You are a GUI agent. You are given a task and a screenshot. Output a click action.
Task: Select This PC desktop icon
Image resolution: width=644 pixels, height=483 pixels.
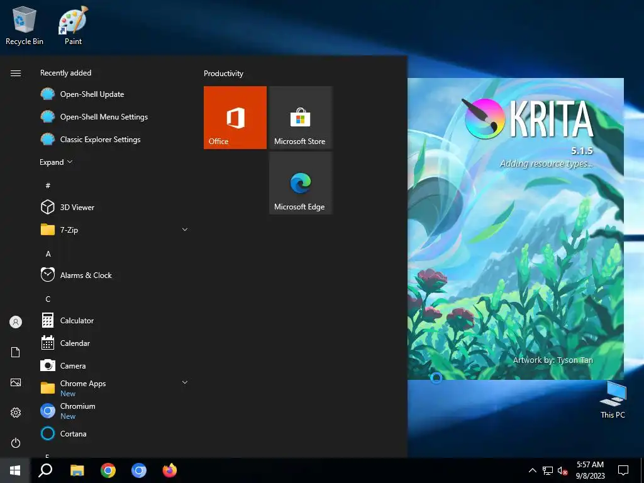[613, 400]
